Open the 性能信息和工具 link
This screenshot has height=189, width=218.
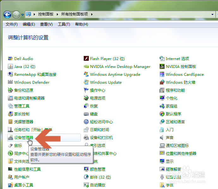27,169
